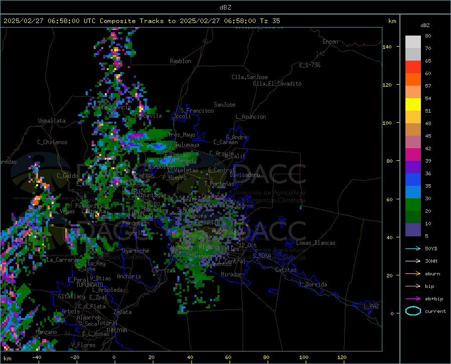
Task: Click the TUNUYAN map label
Action: [x=116, y=330]
